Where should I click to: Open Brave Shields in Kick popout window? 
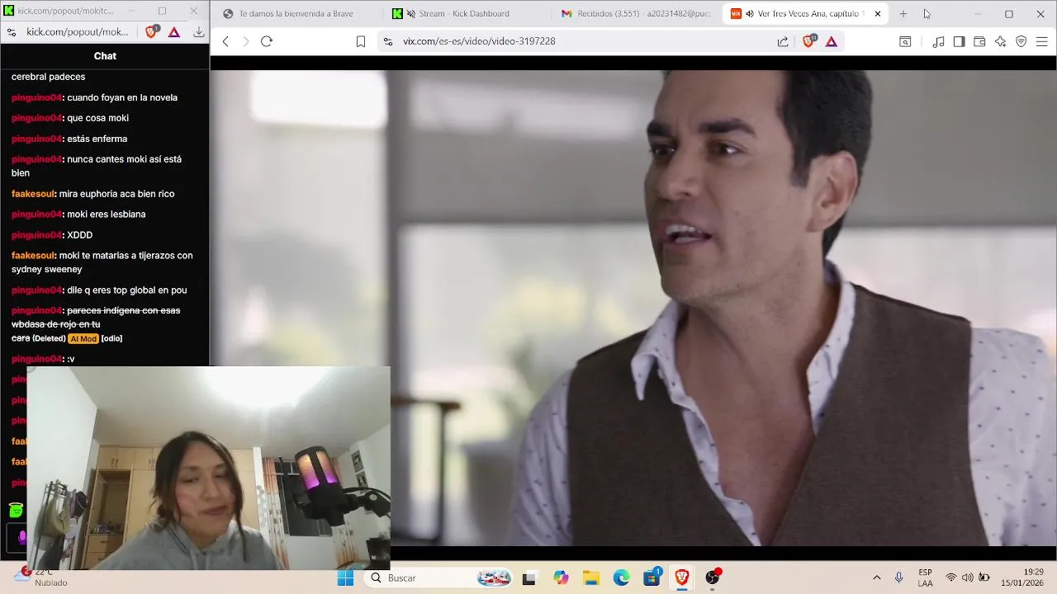[x=152, y=32]
